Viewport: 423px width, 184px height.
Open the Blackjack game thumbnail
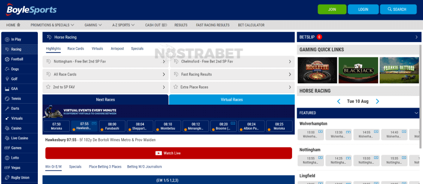(358, 70)
